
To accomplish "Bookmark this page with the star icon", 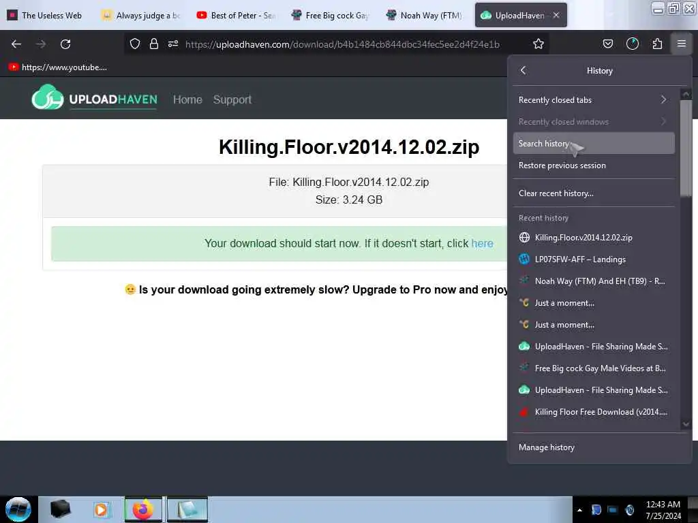I will coord(538,44).
